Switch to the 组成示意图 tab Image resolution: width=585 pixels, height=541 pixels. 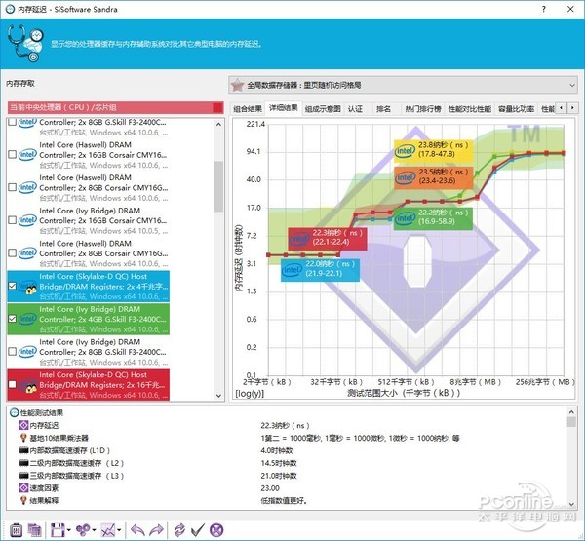pos(323,109)
